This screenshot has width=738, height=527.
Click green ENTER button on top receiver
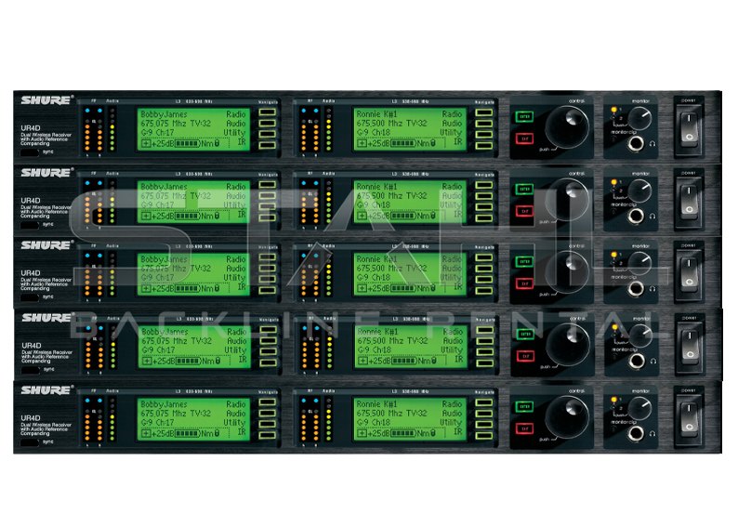tap(524, 116)
